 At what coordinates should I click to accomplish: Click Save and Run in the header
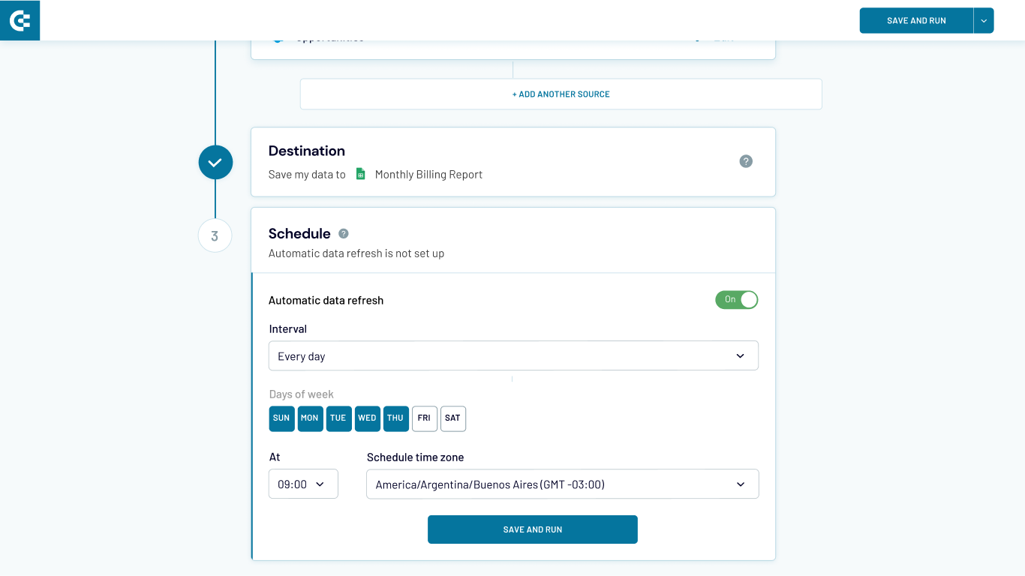[x=916, y=21]
